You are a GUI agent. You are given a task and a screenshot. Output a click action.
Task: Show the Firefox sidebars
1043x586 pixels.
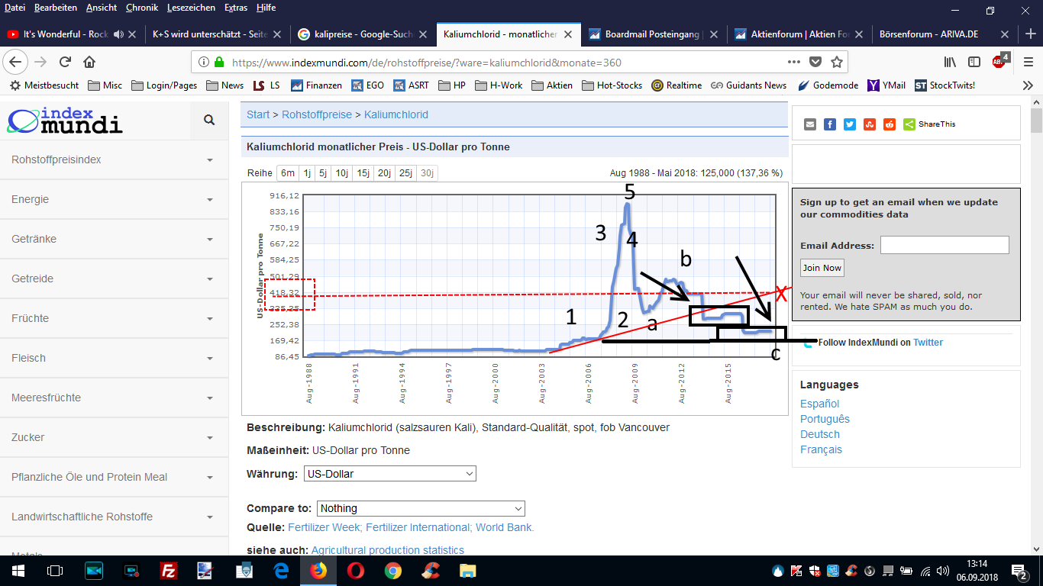(x=974, y=62)
